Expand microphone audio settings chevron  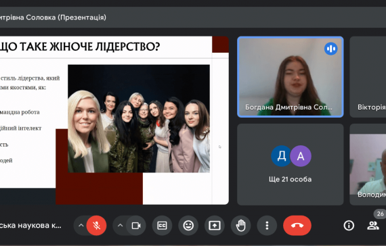[81, 225]
